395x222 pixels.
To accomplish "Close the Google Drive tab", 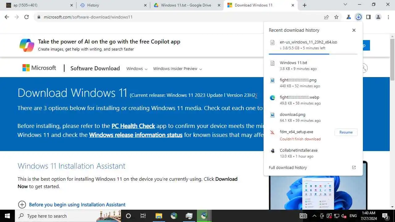I will tap(219, 5).
